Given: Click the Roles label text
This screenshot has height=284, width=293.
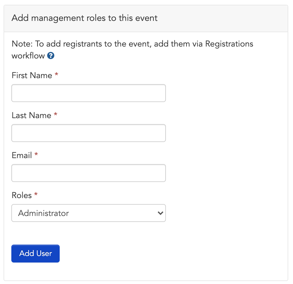Looking at the screenshot, I should tap(22, 195).
